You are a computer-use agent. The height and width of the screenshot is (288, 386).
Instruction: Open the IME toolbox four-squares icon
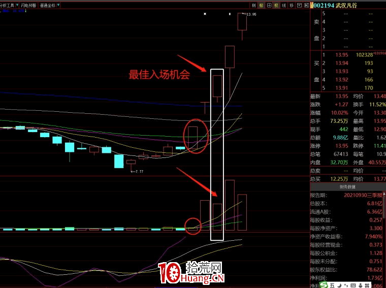pyautogui.click(x=367, y=285)
